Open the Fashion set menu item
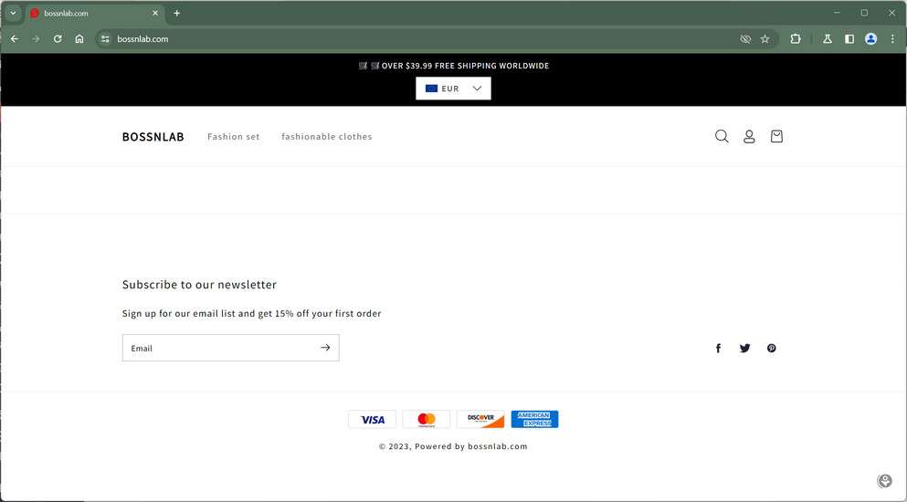The image size is (907, 502). pos(234,137)
